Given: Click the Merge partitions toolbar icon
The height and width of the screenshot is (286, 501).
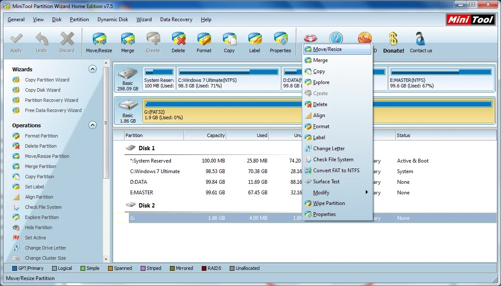Looking at the screenshot, I should tap(128, 42).
